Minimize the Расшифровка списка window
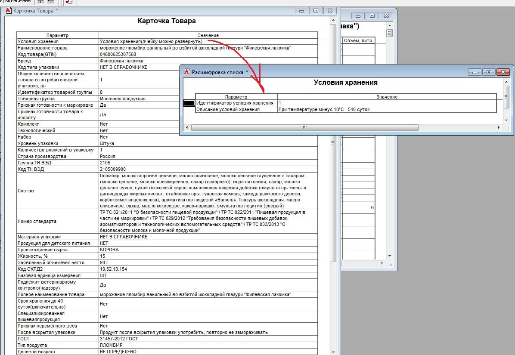The height and width of the screenshot is (355, 515). [x=475, y=72]
